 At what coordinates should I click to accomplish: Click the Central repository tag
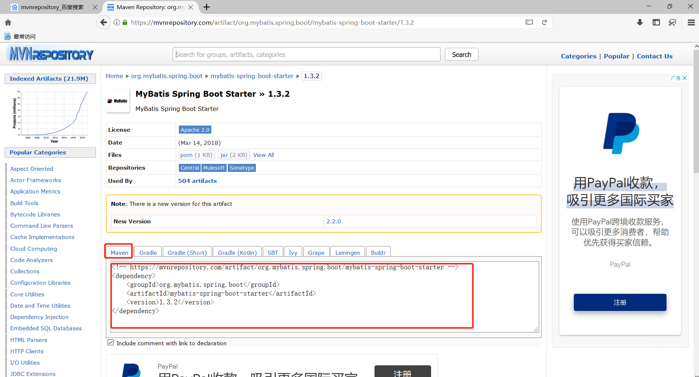[190, 168]
